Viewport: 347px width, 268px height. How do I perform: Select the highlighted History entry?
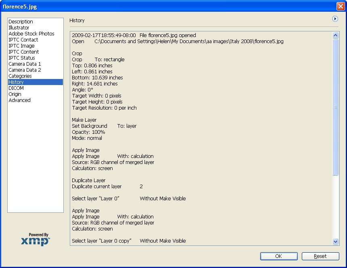click(36, 82)
